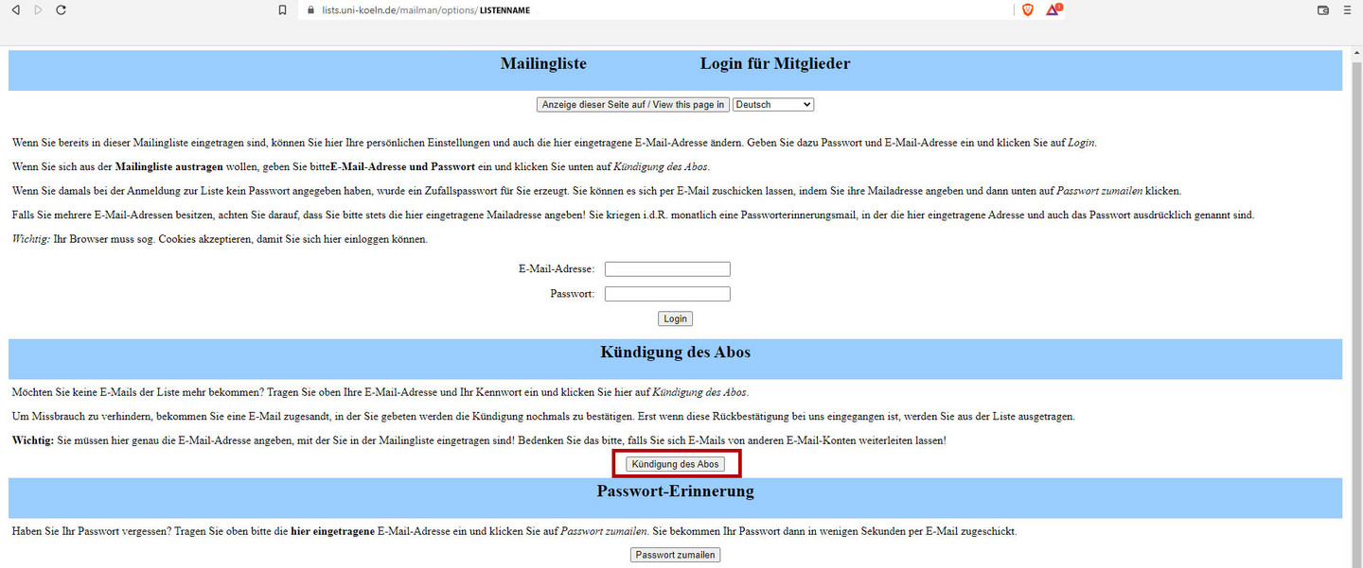Click 'Anzeige dieser Seite auf / View this page in' button

coord(633,105)
